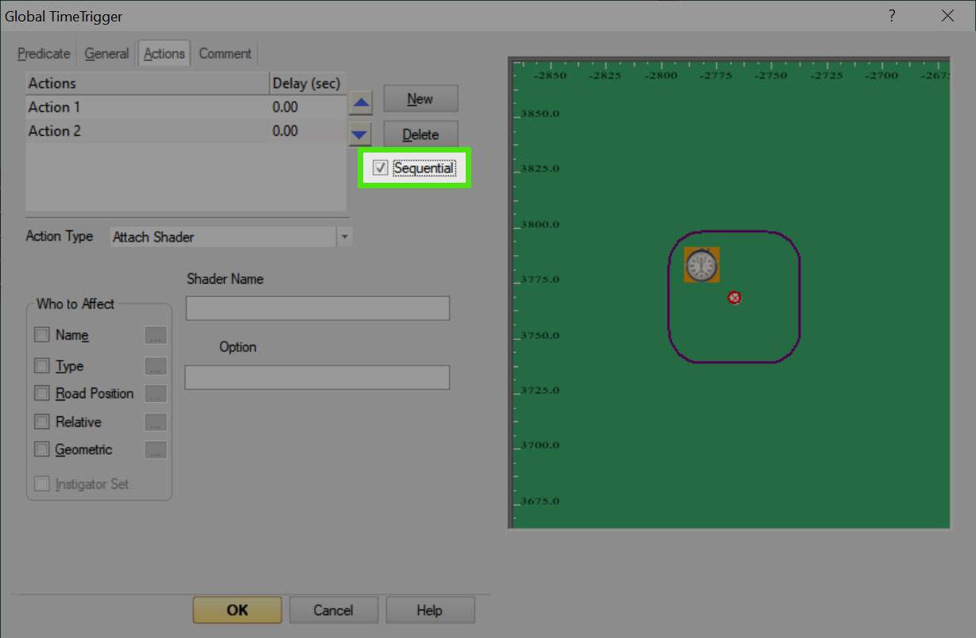The width and height of the screenshot is (976, 638).
Task: Confirm with the OK button
Action: (x=237, y=610)
